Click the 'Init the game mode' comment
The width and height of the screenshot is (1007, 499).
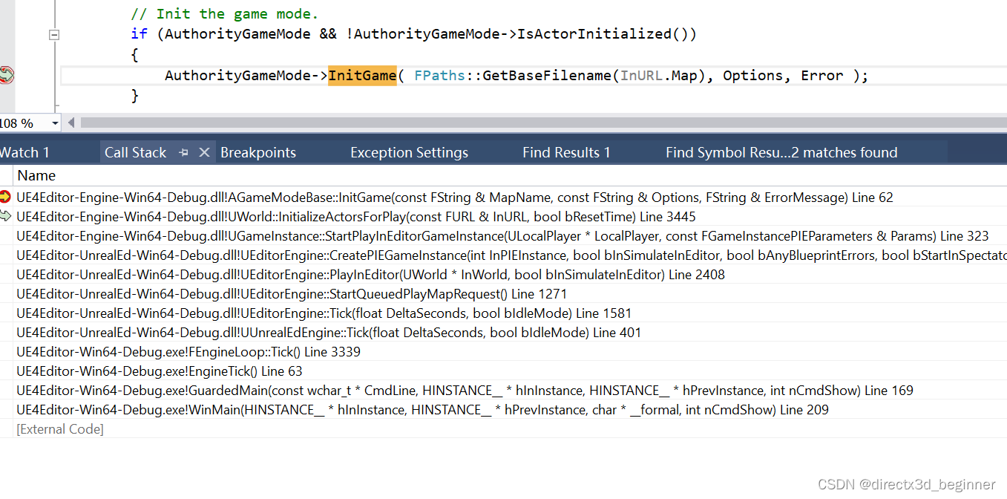224,13
